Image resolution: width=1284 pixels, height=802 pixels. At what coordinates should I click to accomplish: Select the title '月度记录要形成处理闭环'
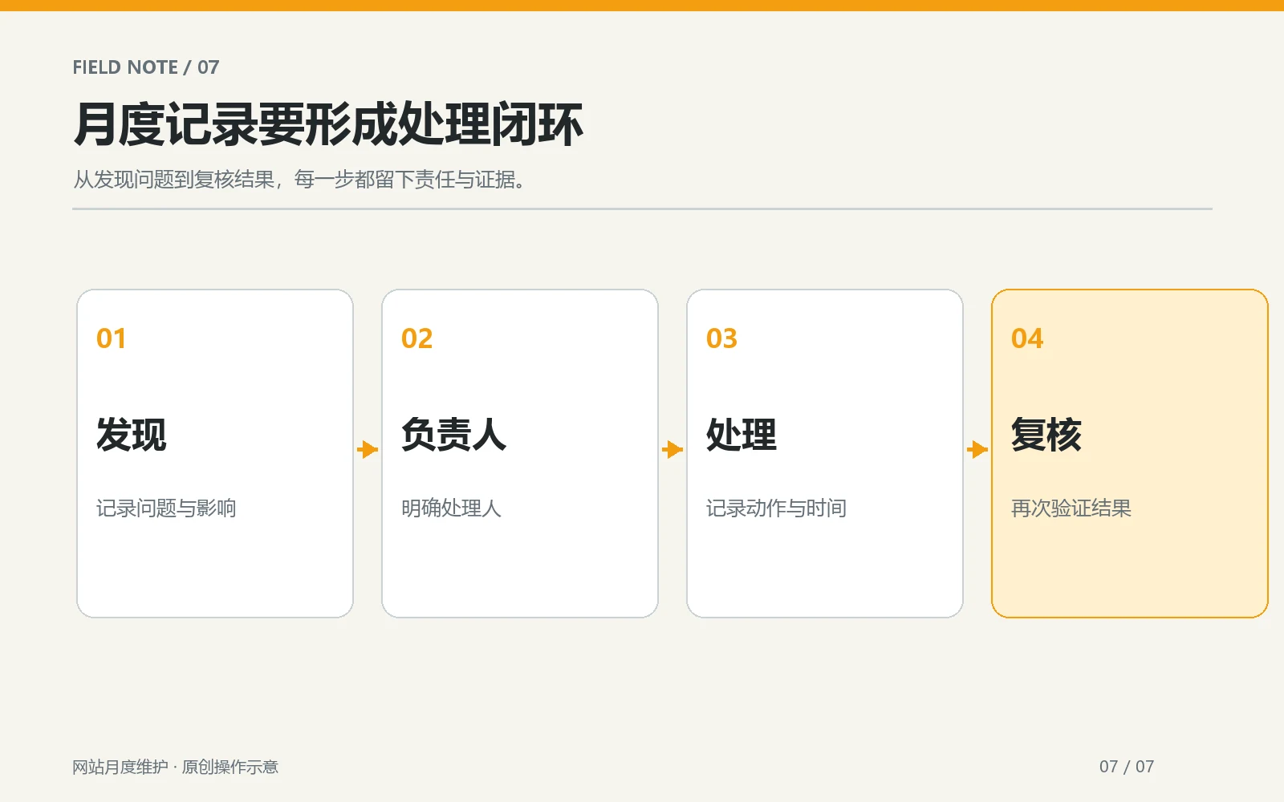pos(327,124)
